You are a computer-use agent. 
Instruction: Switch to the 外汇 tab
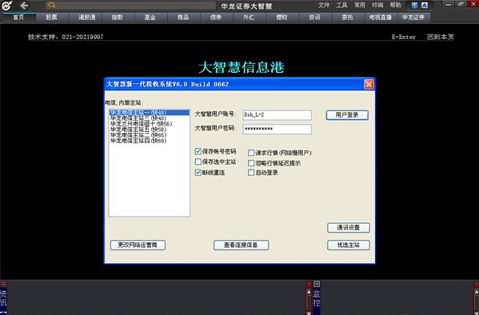pos(249,18)
